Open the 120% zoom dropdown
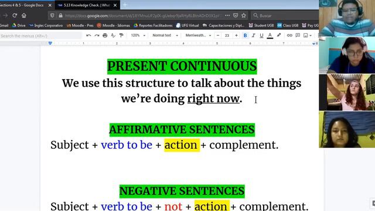This screenshot has height=211, width=375. coord(138,35)
